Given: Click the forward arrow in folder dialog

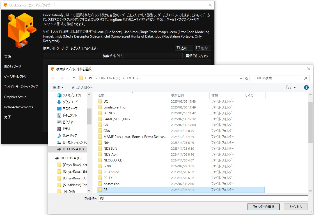Looking at the screenshot, I should tap(62, 78).
